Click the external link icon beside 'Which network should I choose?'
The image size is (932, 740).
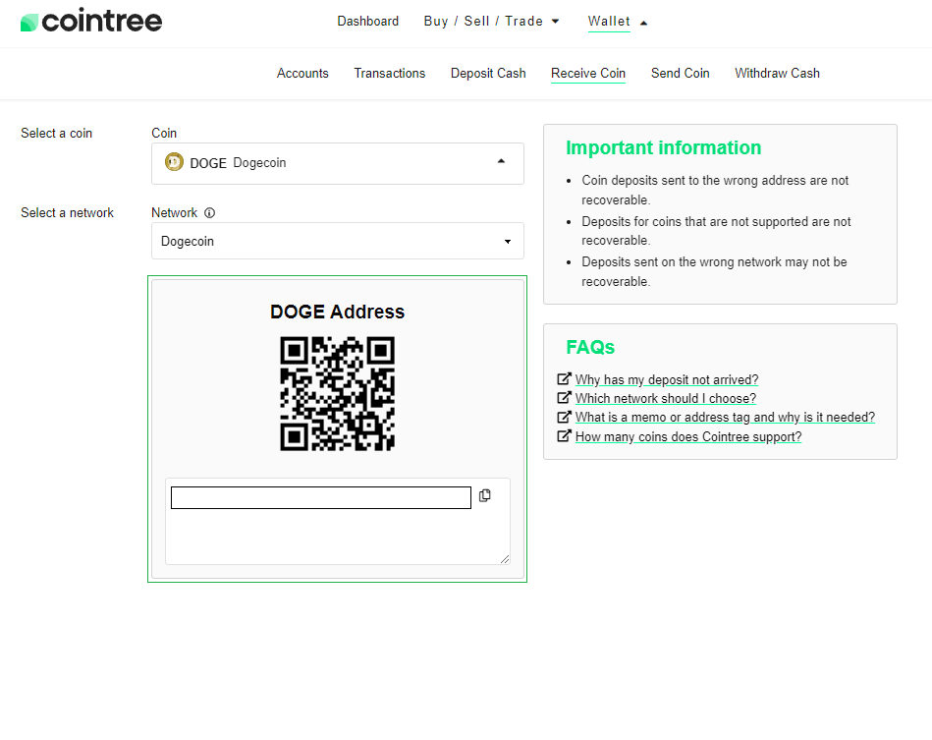pyautogui.click(x=564, y=398)
